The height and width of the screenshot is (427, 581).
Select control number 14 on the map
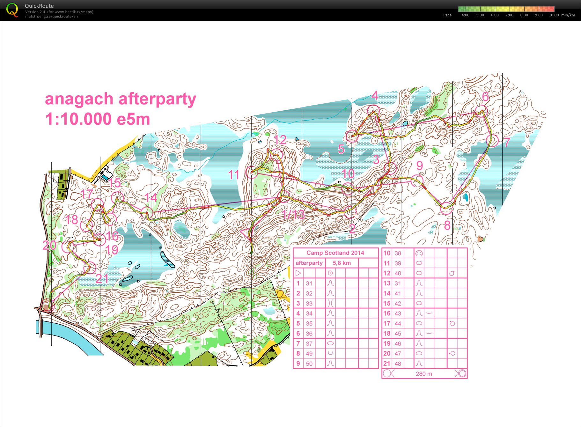151,198
